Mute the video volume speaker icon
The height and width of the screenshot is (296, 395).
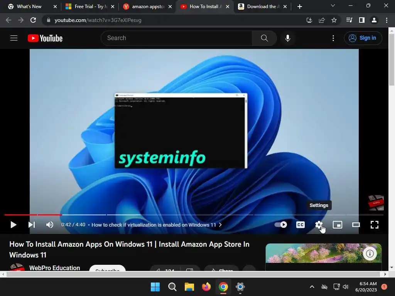tap(50, 225)
